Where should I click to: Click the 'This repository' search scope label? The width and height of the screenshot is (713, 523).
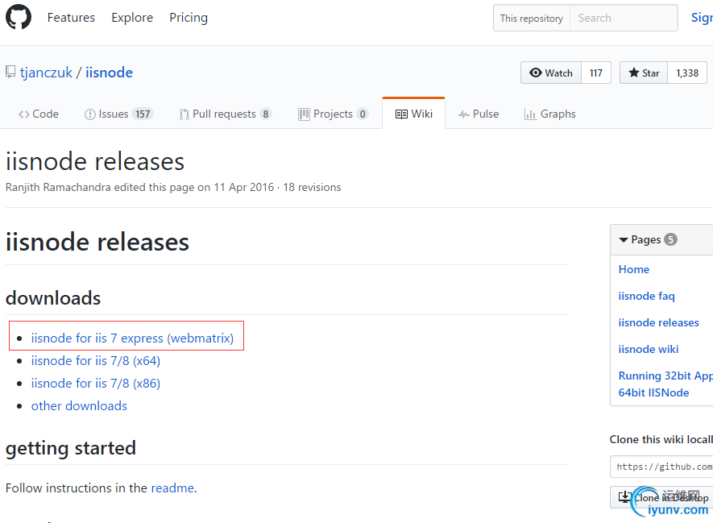click(x=532, y=19)
